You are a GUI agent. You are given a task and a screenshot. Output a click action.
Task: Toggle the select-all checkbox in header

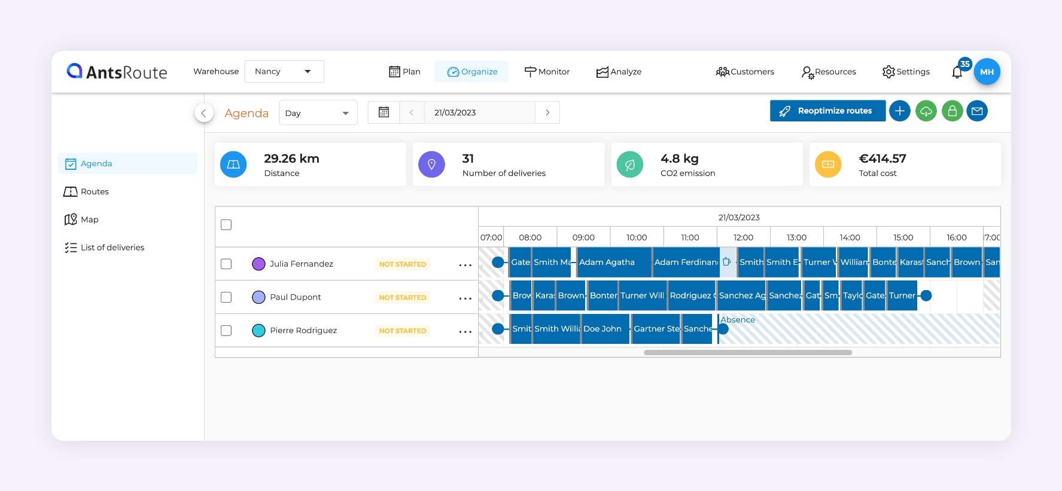point(226,225)
